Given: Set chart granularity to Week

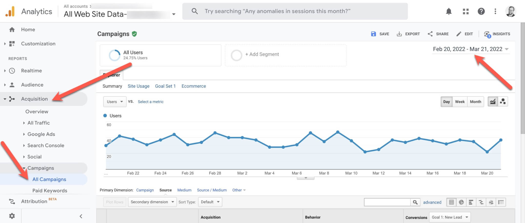Looking at the screenshot, I should 460,102.
